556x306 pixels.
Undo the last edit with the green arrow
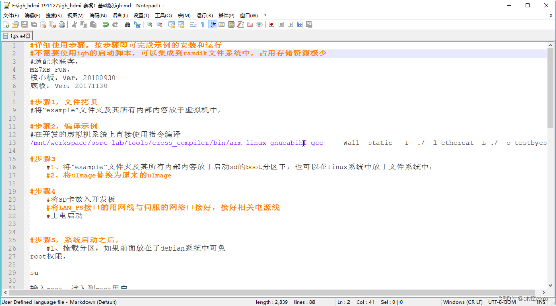106,25
